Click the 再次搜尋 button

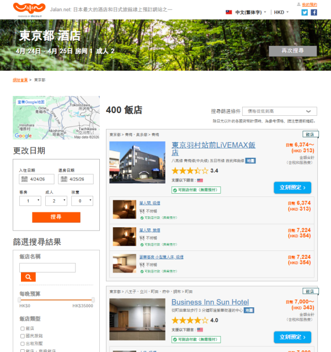(292, 51)
